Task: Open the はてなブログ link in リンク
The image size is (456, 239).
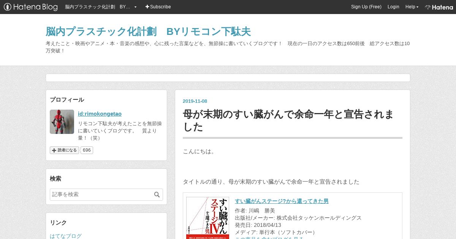Action: (66, 236)
